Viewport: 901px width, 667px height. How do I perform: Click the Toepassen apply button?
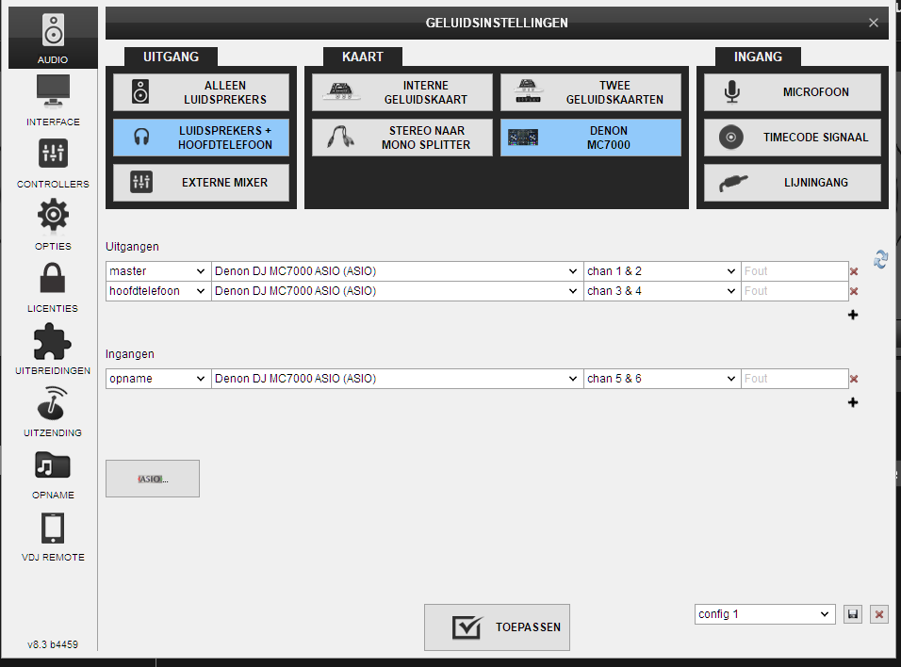coord(497,627)
